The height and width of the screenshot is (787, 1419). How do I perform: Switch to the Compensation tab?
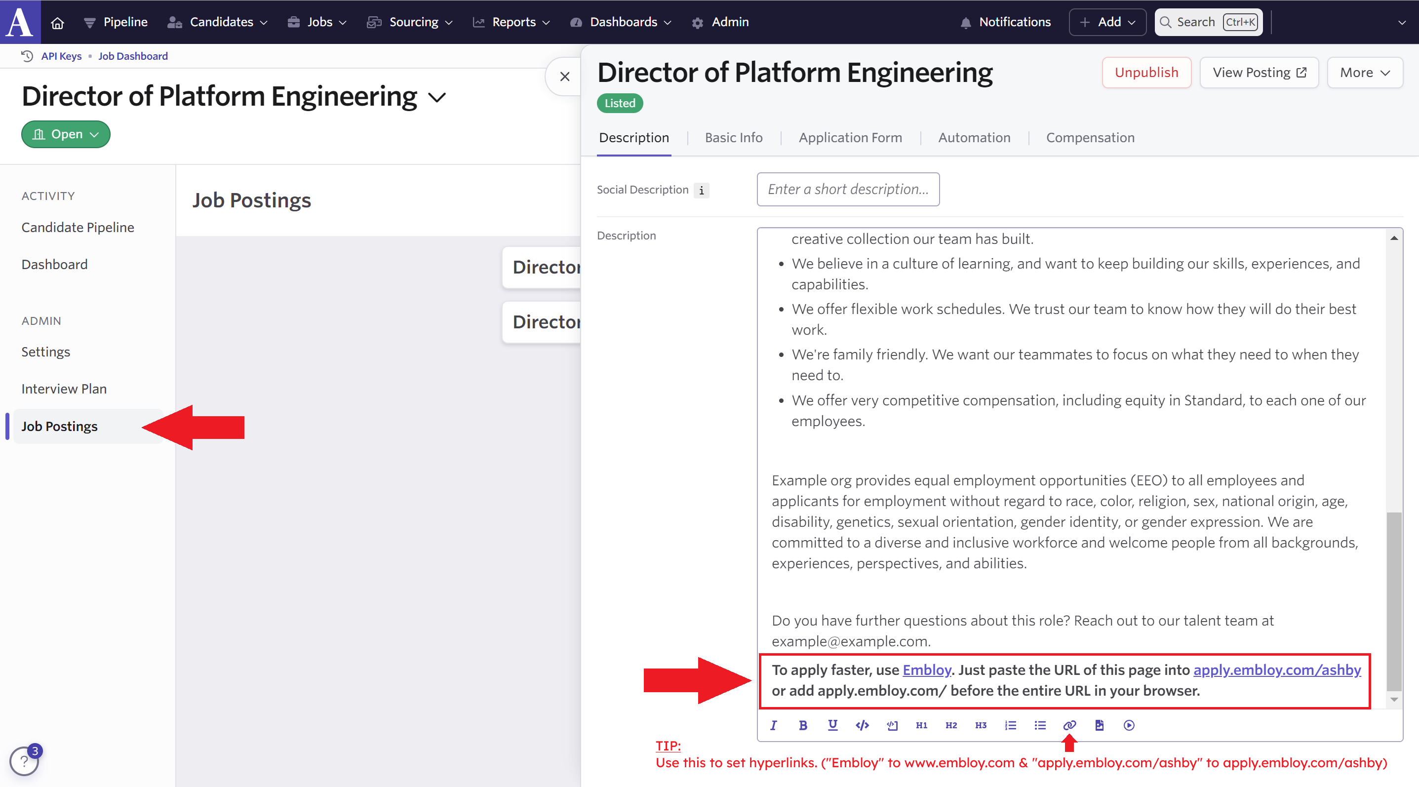(x=1090, y=138)
